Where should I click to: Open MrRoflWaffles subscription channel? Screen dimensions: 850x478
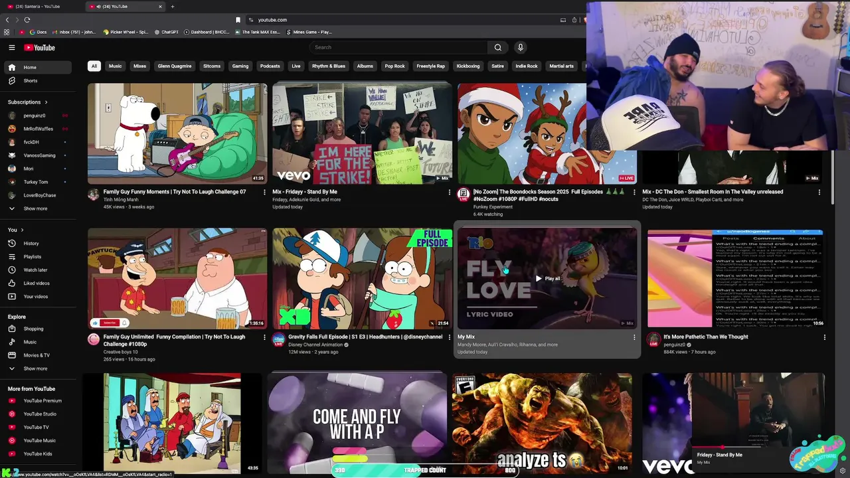pos(37,129)
